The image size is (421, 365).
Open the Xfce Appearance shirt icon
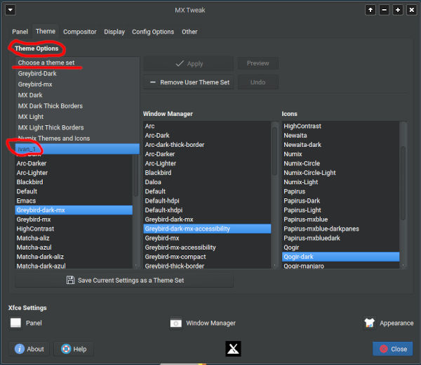(370, 323)
